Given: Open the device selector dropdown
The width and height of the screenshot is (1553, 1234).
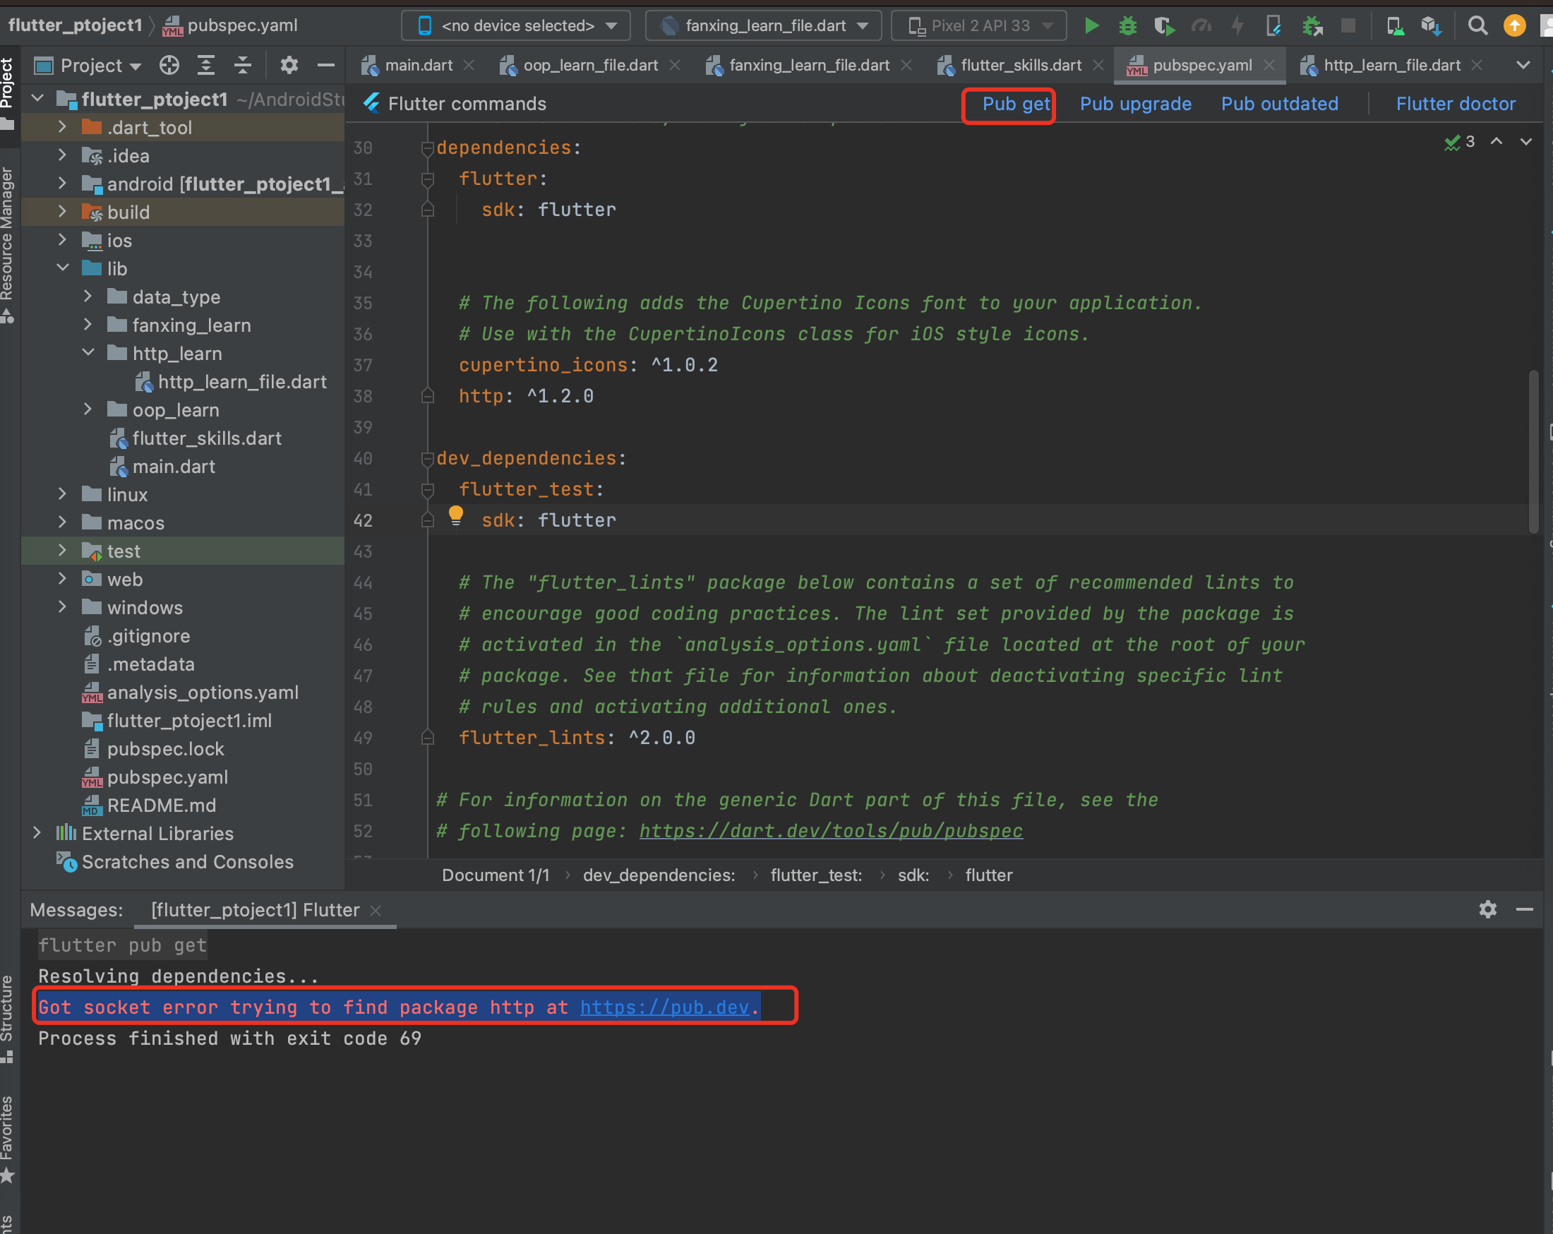Looking at the screenshot, I should tap(516, 26).
